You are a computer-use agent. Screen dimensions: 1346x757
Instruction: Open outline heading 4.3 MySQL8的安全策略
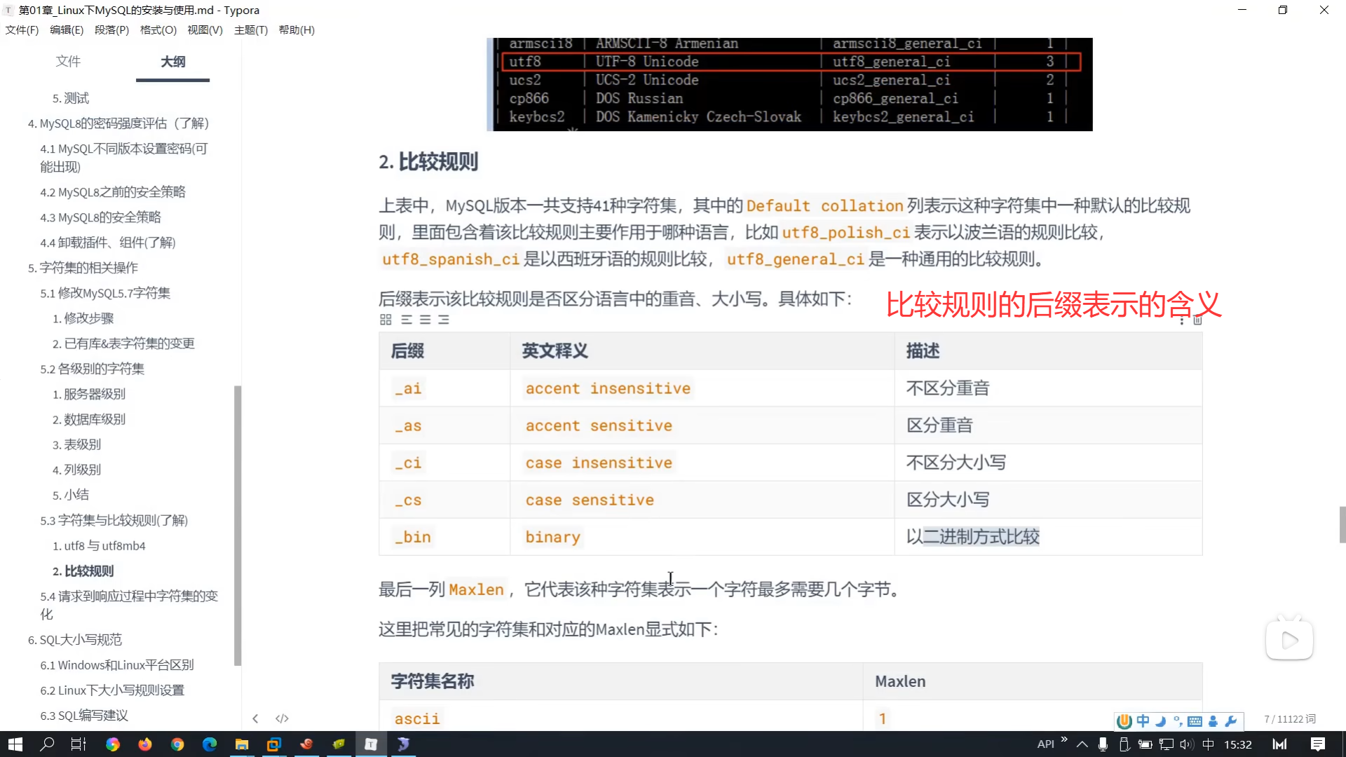100,217
